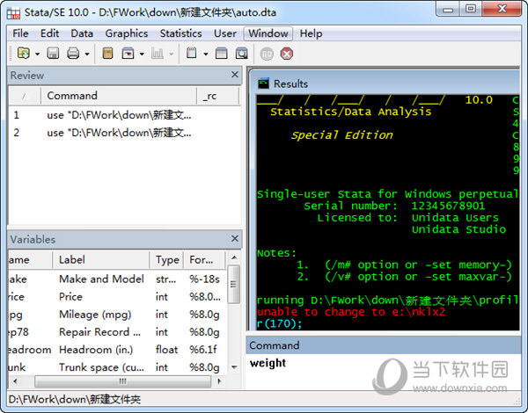This screenshot has width=528, height=413.
Task: Click the red Break toolbar icon
Action: pos(287,54)
